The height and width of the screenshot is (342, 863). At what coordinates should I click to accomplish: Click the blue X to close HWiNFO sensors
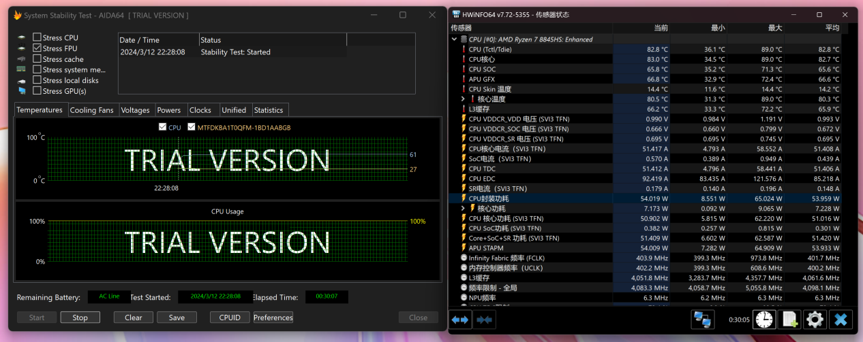840,319
